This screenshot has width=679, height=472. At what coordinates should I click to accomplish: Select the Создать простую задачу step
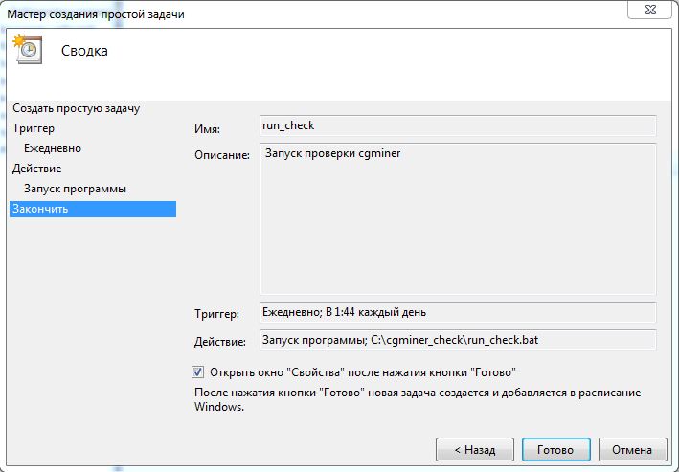pyautogui.click(x=77, y=108)
